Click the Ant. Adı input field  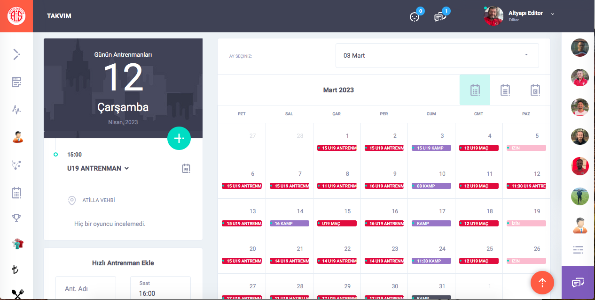86,289
